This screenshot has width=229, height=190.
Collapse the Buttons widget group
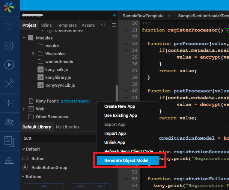click(23, 176)
